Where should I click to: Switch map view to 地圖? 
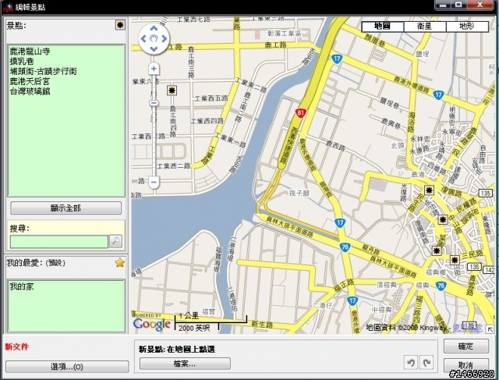(x=383, y=27)
